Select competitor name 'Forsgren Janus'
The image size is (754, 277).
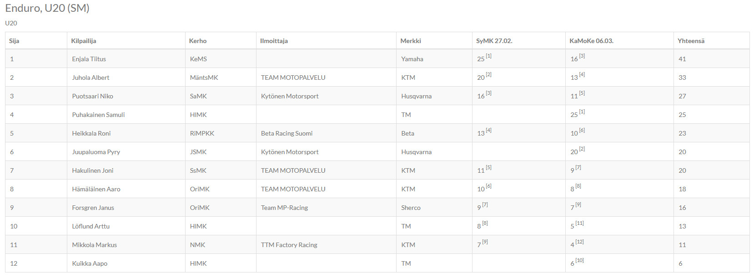(x=93, y=208)
